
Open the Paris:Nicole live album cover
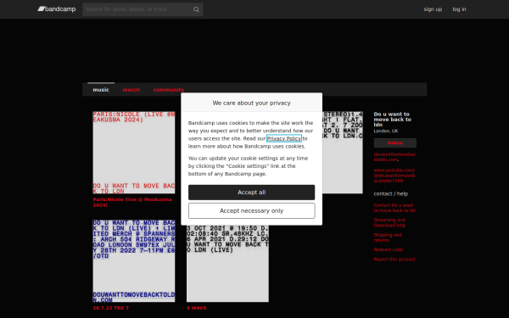click(x=134, y=153)
